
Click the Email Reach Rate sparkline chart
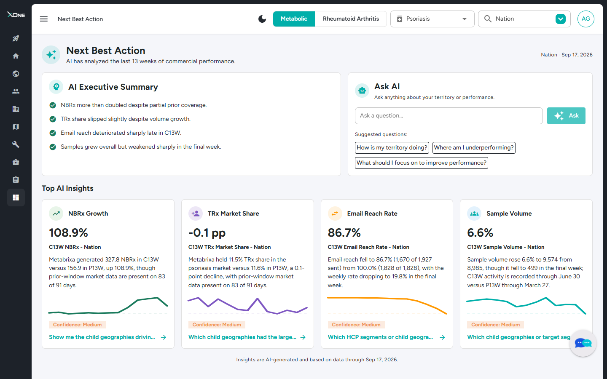[387, 306]
